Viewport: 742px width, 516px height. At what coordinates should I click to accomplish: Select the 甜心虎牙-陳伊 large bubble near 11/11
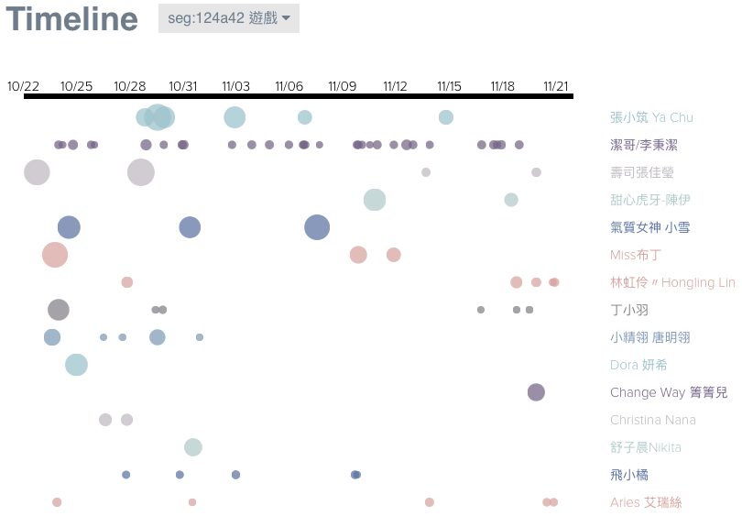374,200
